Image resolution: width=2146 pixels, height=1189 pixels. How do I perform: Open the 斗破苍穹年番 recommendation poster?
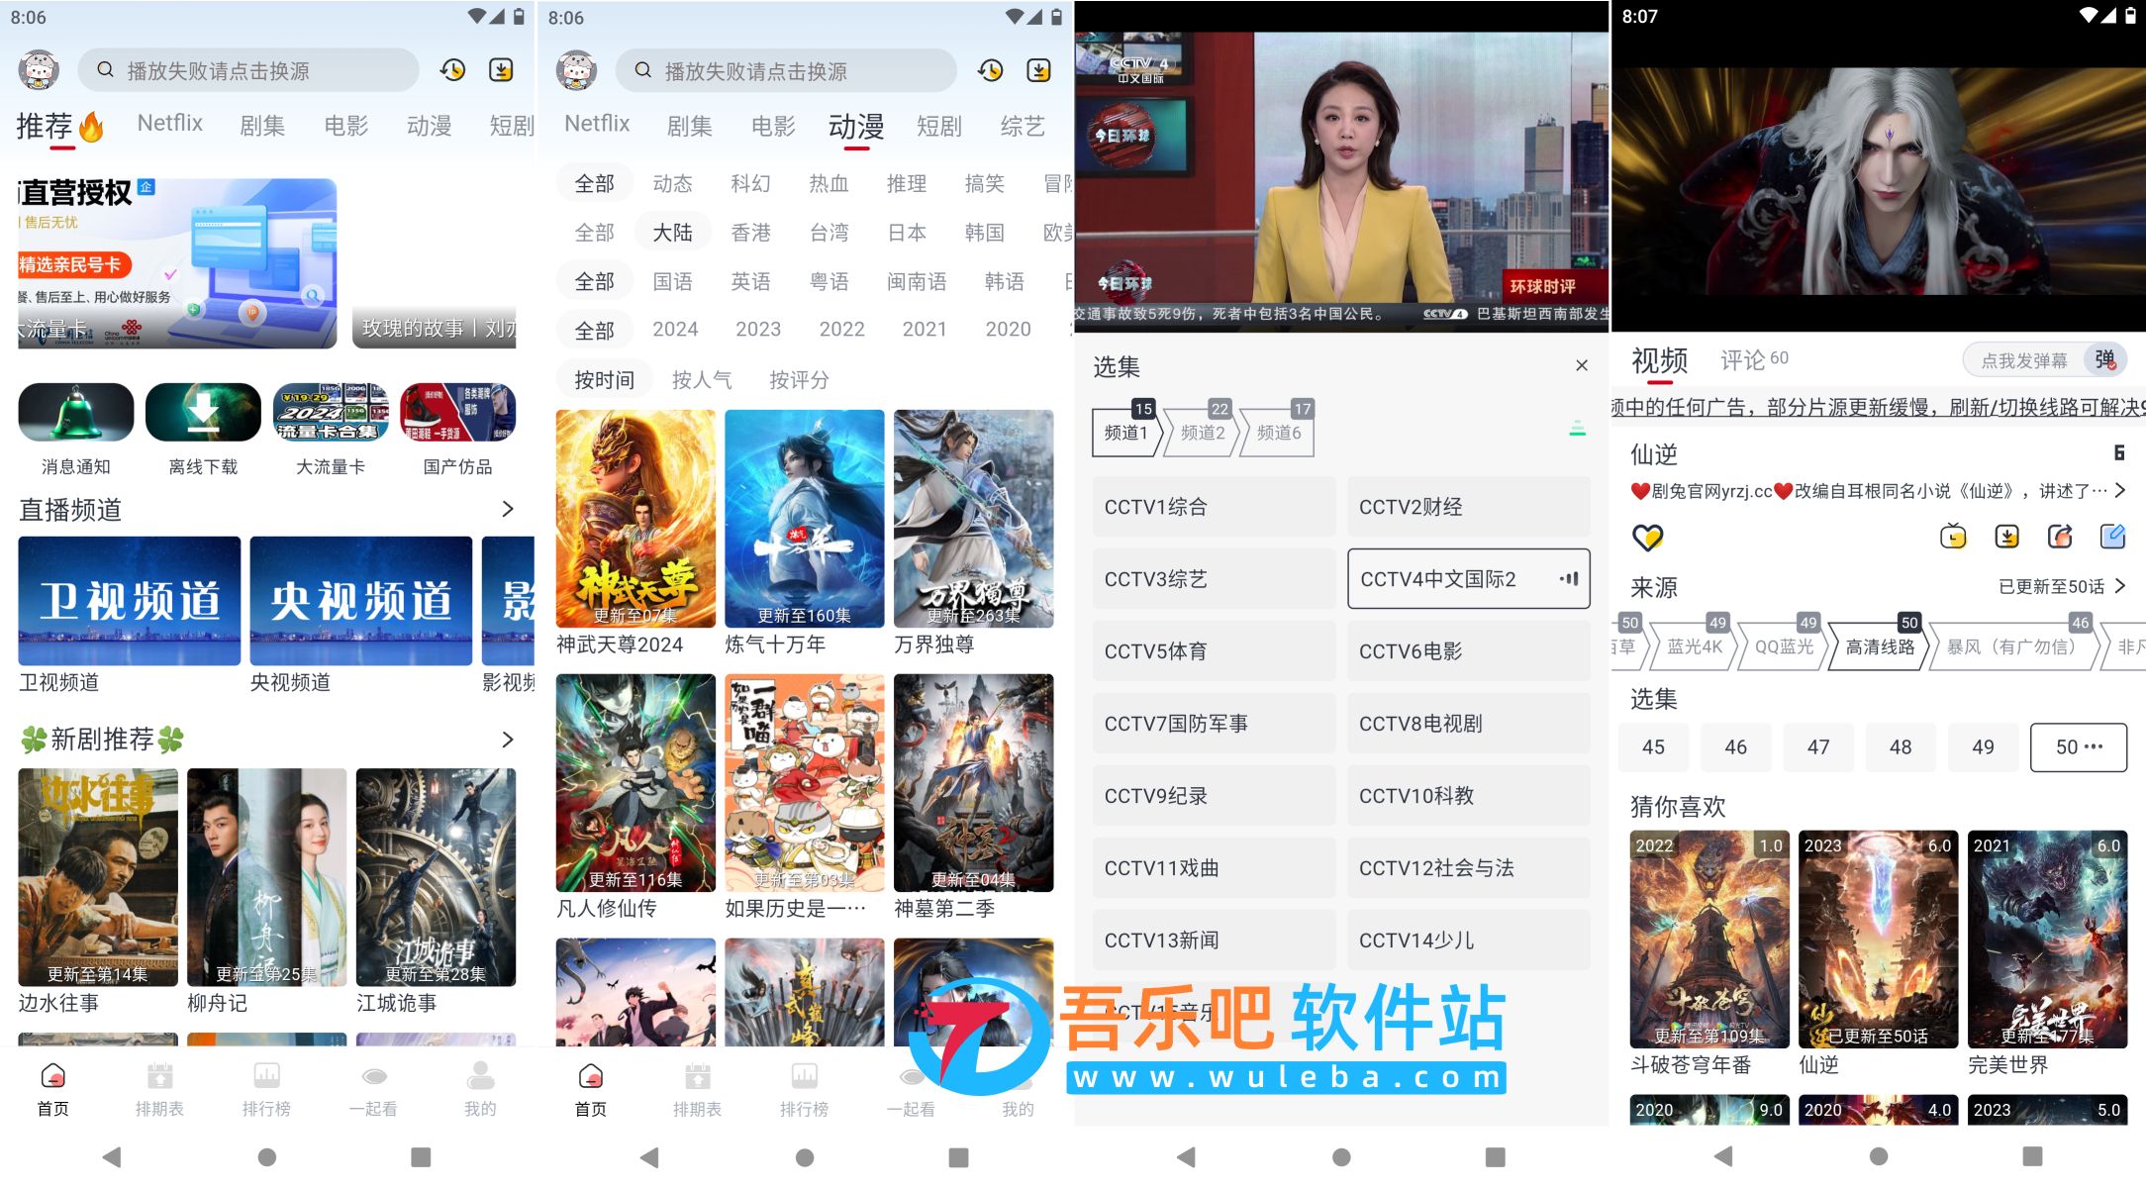[1709, 940]
